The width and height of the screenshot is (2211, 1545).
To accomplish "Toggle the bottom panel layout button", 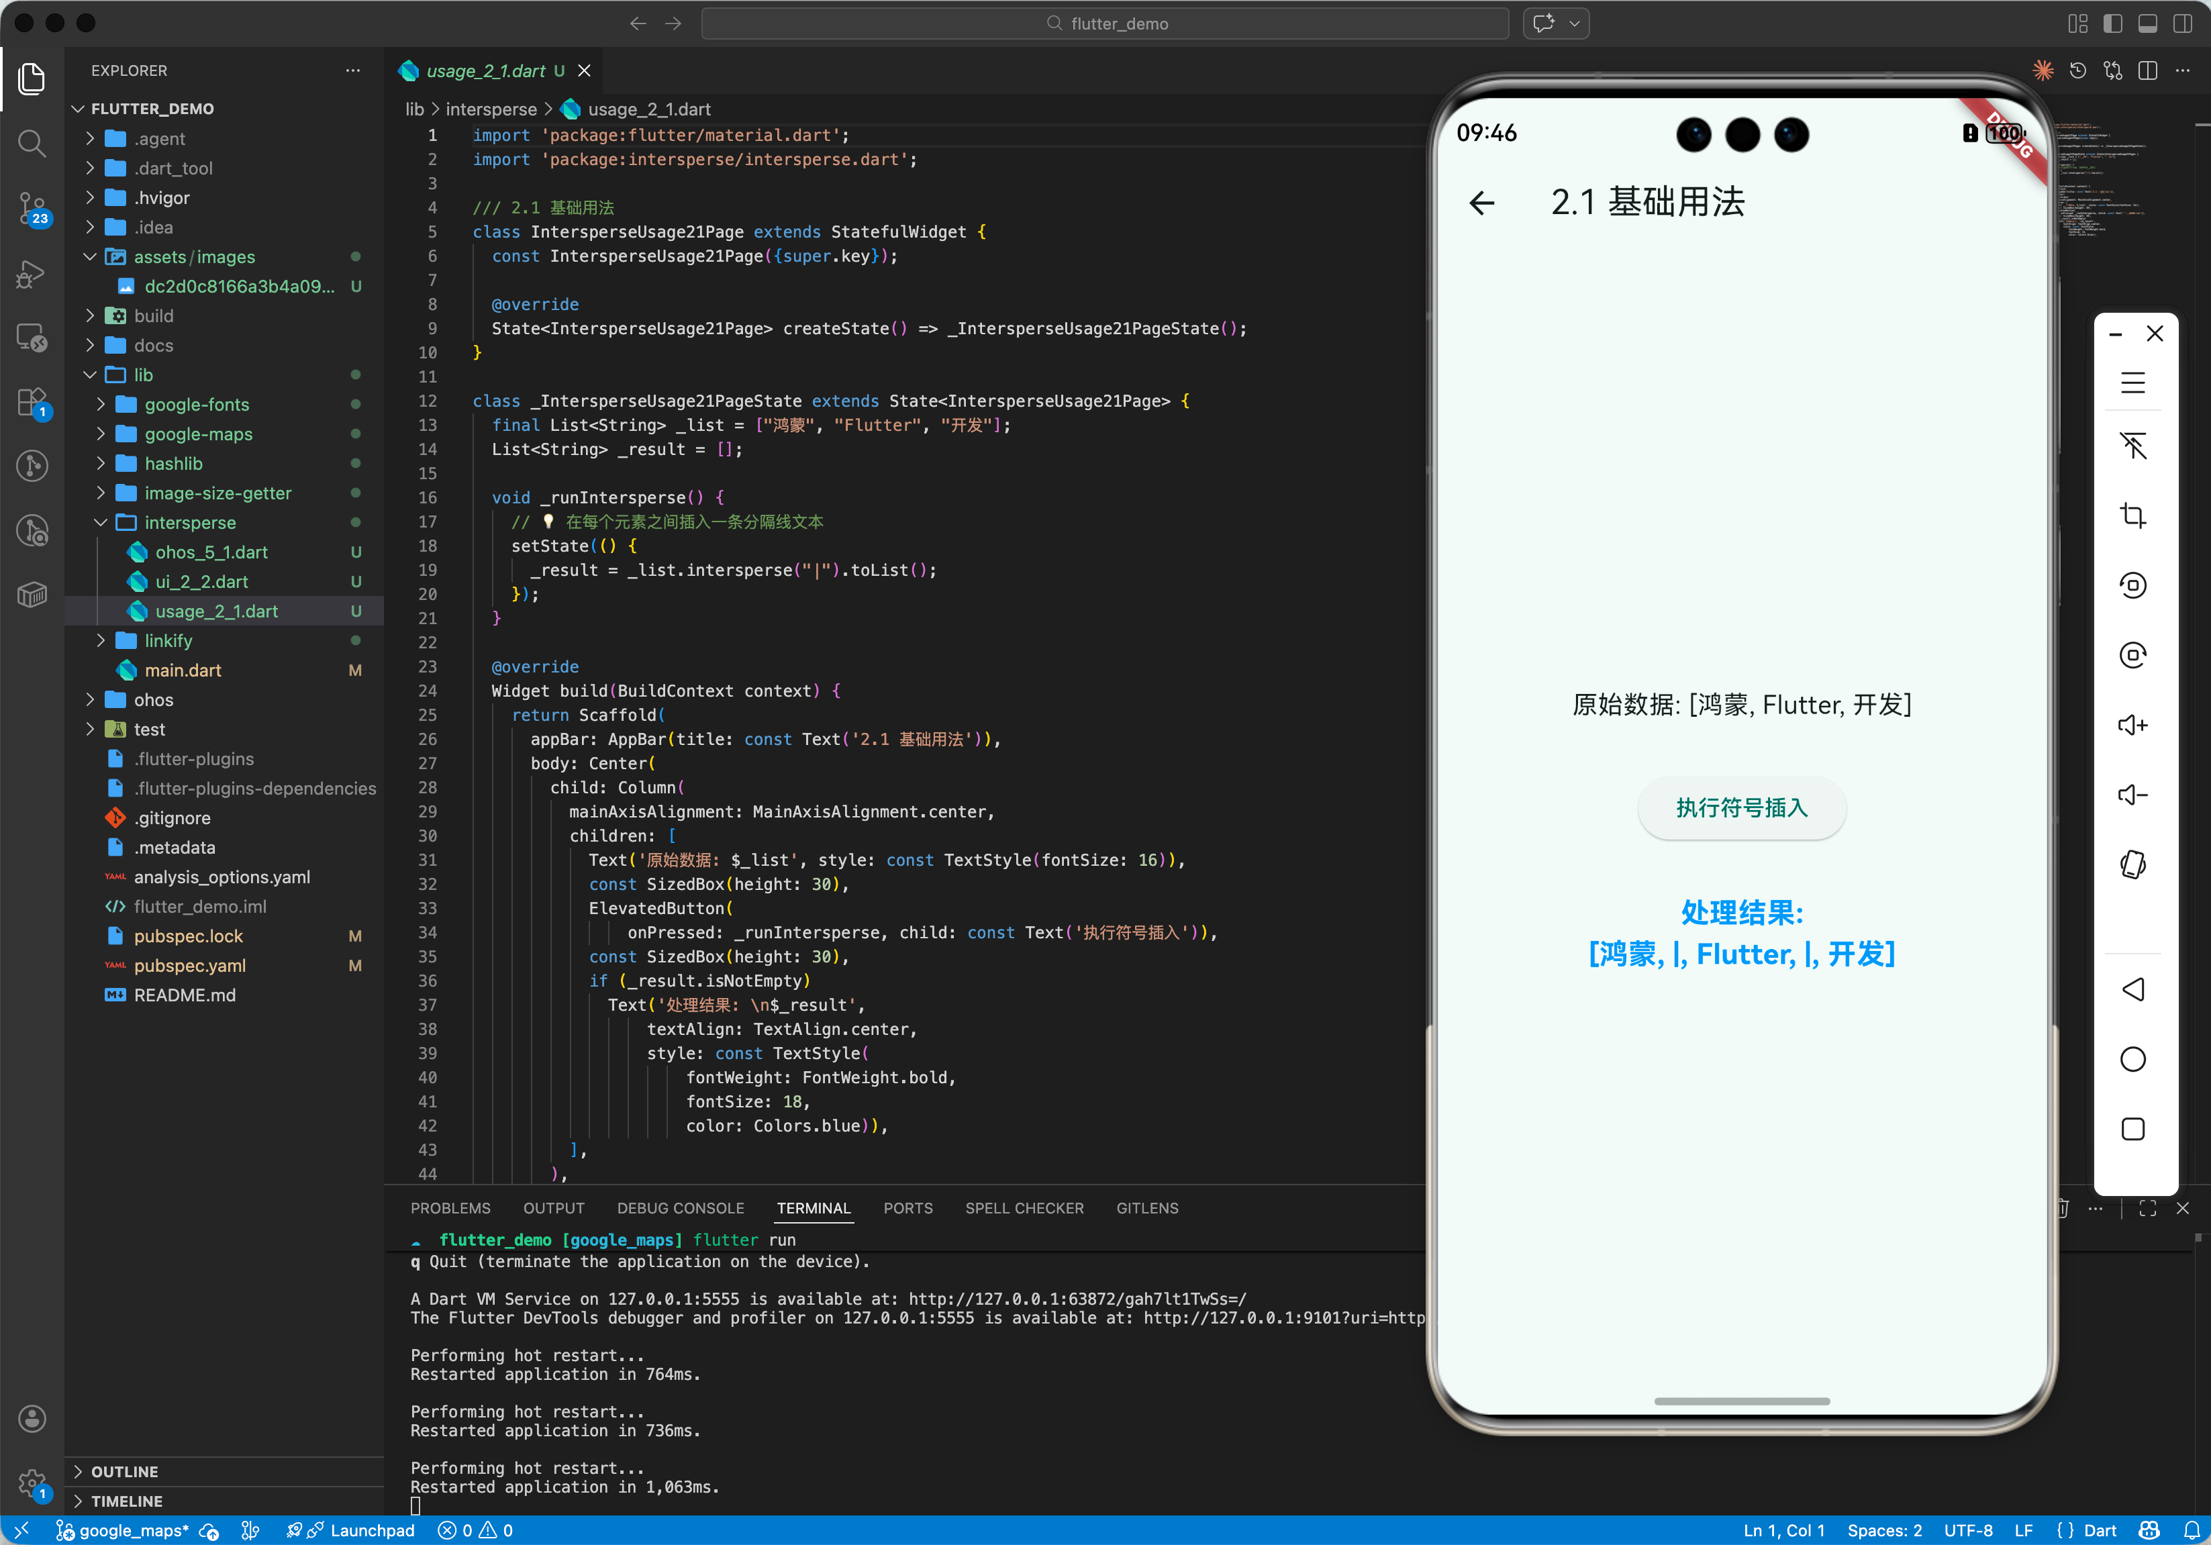I will 2147,23.
